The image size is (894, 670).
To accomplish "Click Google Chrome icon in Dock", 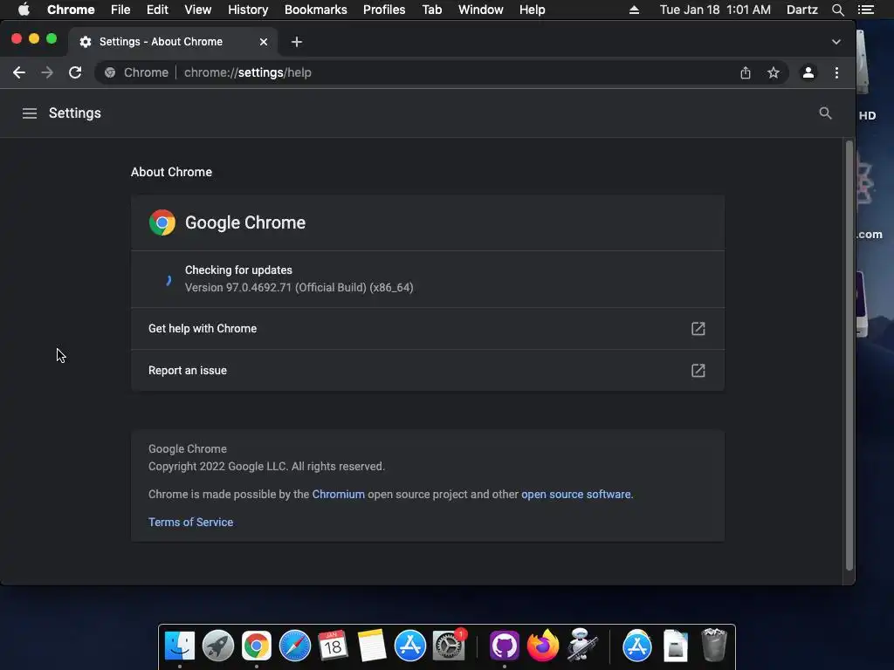I will pyautogui.click(x=256, y=646).
